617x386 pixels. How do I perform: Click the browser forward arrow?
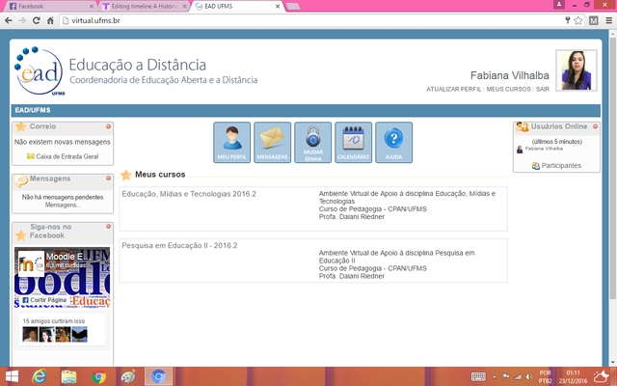click(x=22, y=20)
